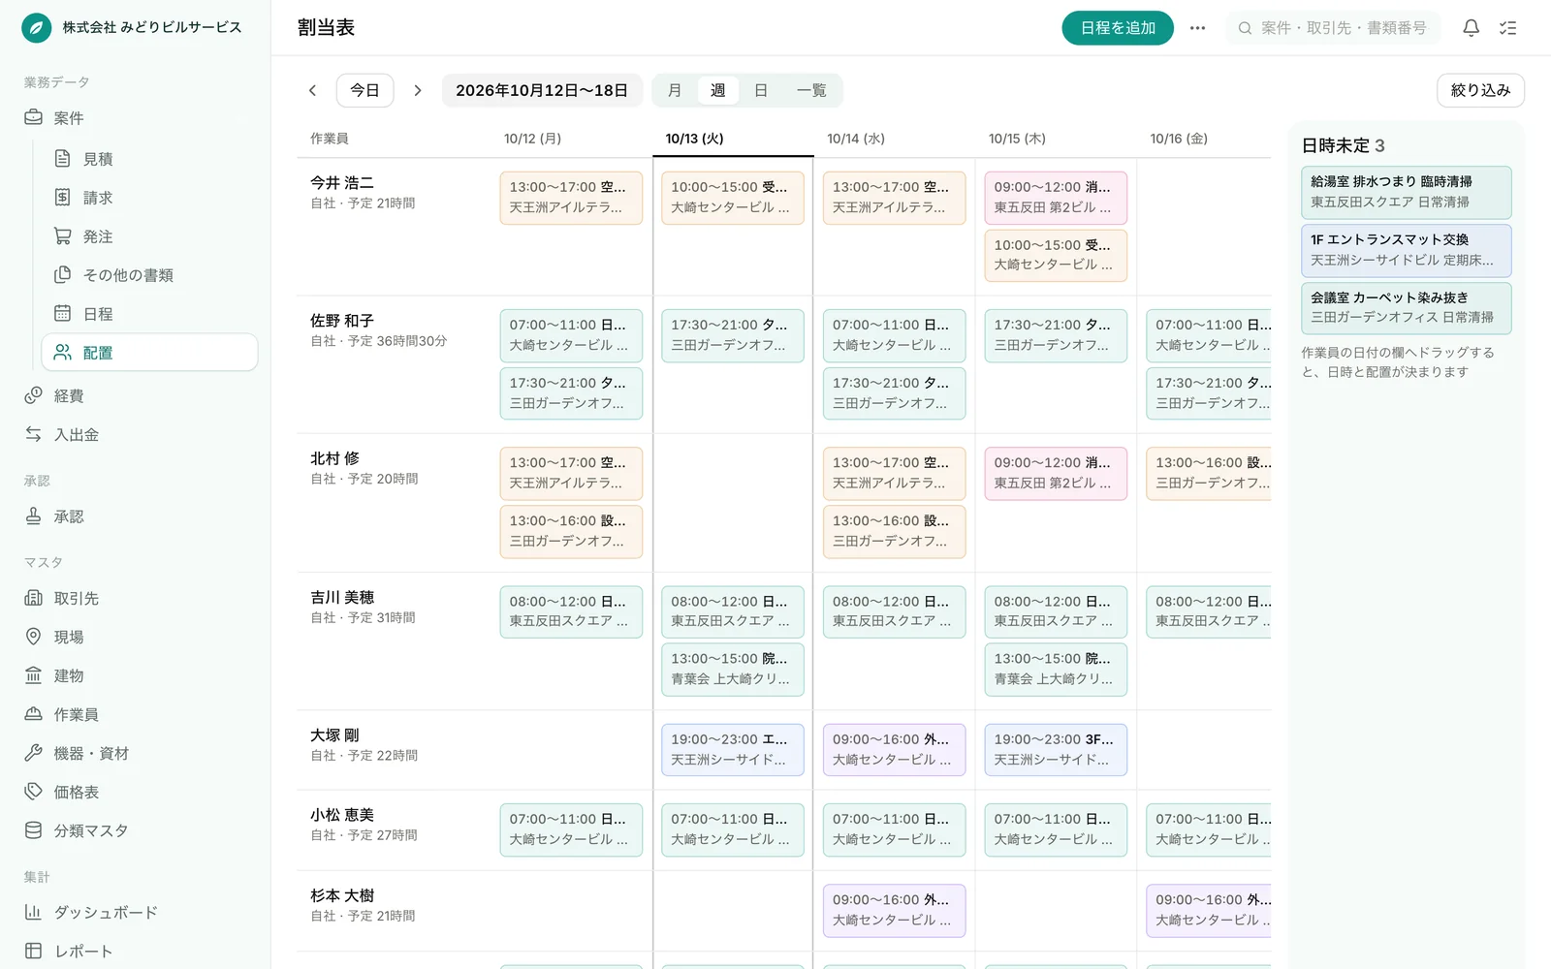The height and width of the screenshot is (969, 1551).
Task: Click the notification bell icon
Action: (x=1471, y=28)
